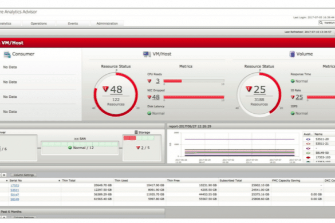Click FMC Capacity Saving column header
The image size is (335, 223).
286,181
